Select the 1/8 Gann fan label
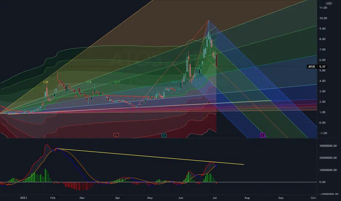This screenshot has width=341, height=201. (45, 82)
